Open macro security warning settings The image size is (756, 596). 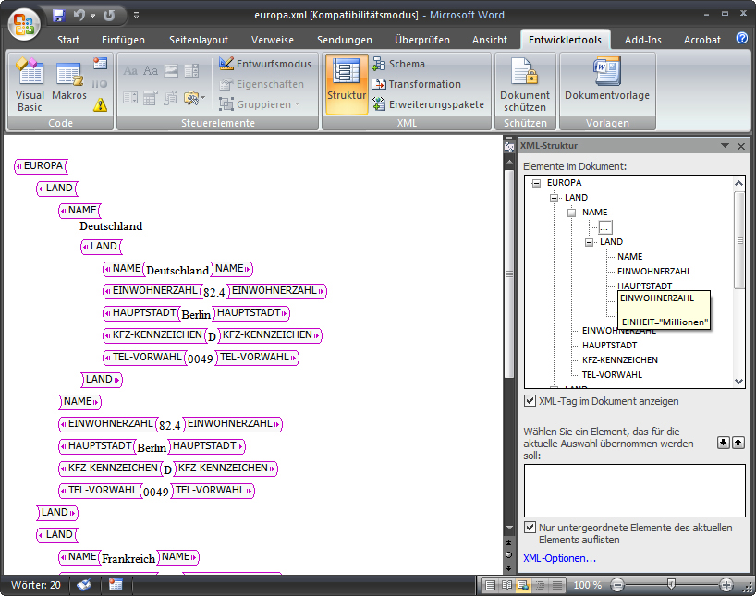click(x=100, y=104)
